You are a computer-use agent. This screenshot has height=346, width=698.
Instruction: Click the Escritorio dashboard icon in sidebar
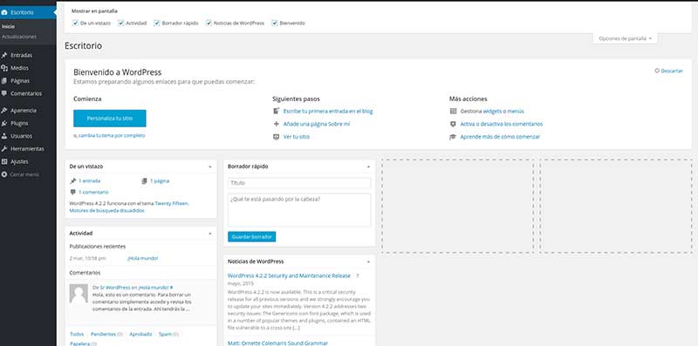pyautogui.click(x=4, y=12)
